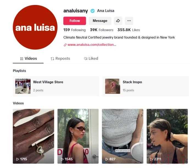Open the www.analuisa.com collection link
Viewport: 190px width, 168px height.
(x=92, y=45)
